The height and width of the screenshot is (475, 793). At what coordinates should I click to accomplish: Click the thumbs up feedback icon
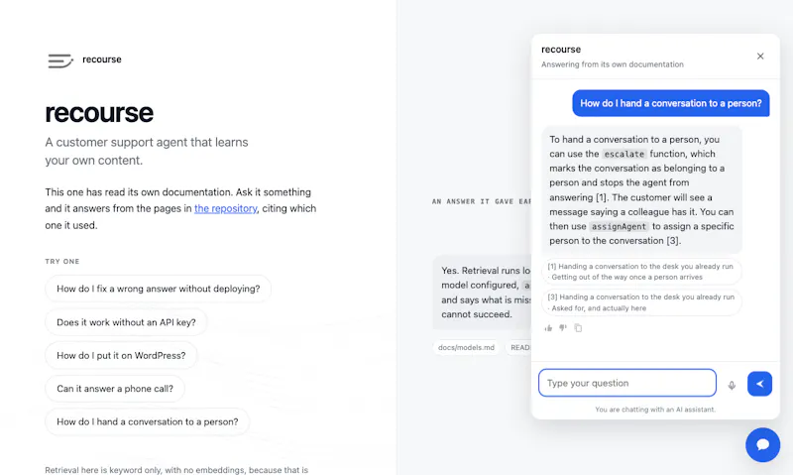pos(548,328)
